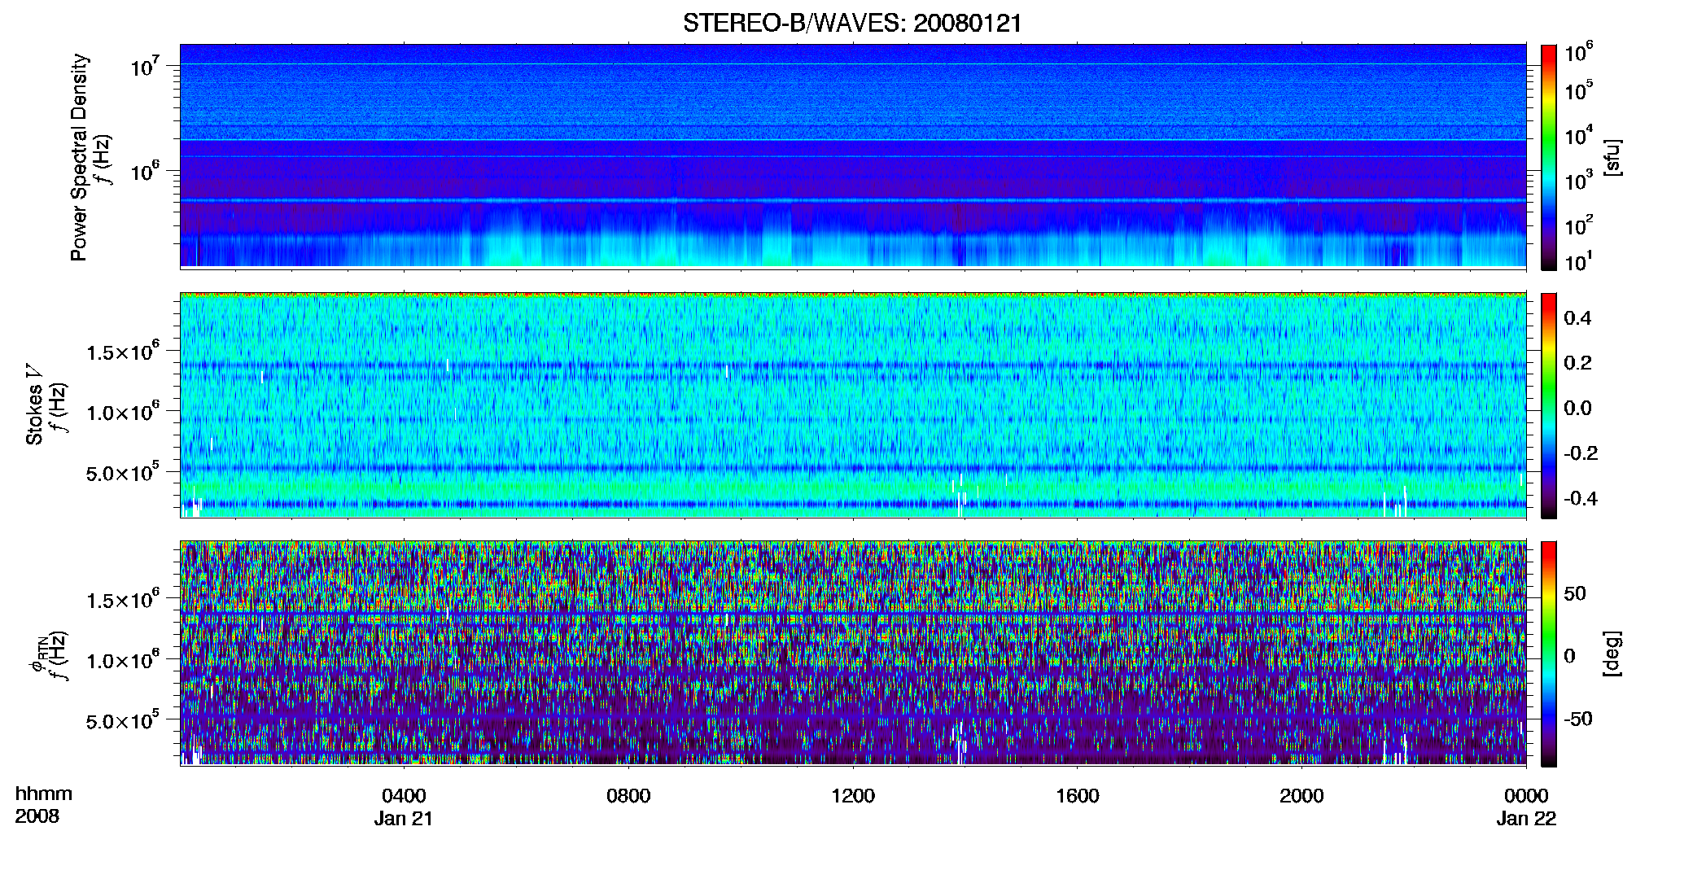This screenshot has height=879, width=1706.
Task: Click the degrees colorbar of bottom panel
Action: (x=1549, y=654)
